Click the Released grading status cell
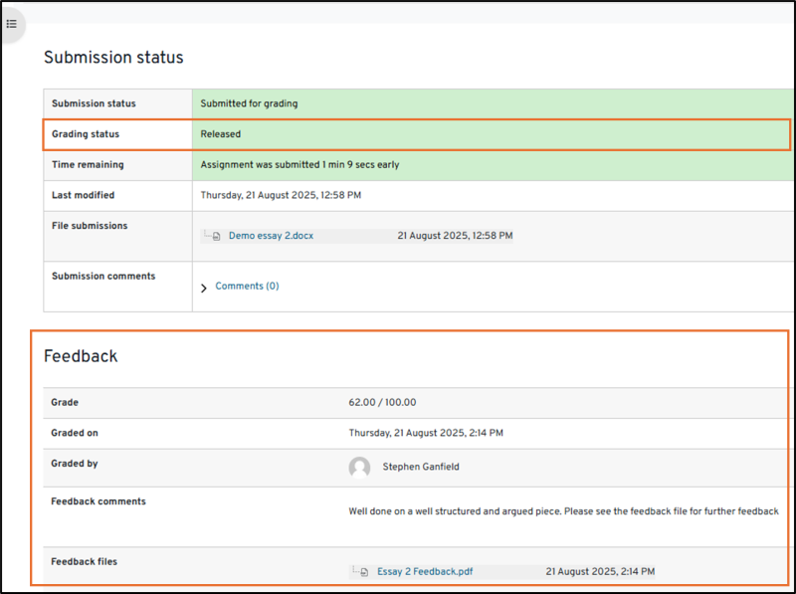This screenshot has height=594, width=796. (220, 134)
